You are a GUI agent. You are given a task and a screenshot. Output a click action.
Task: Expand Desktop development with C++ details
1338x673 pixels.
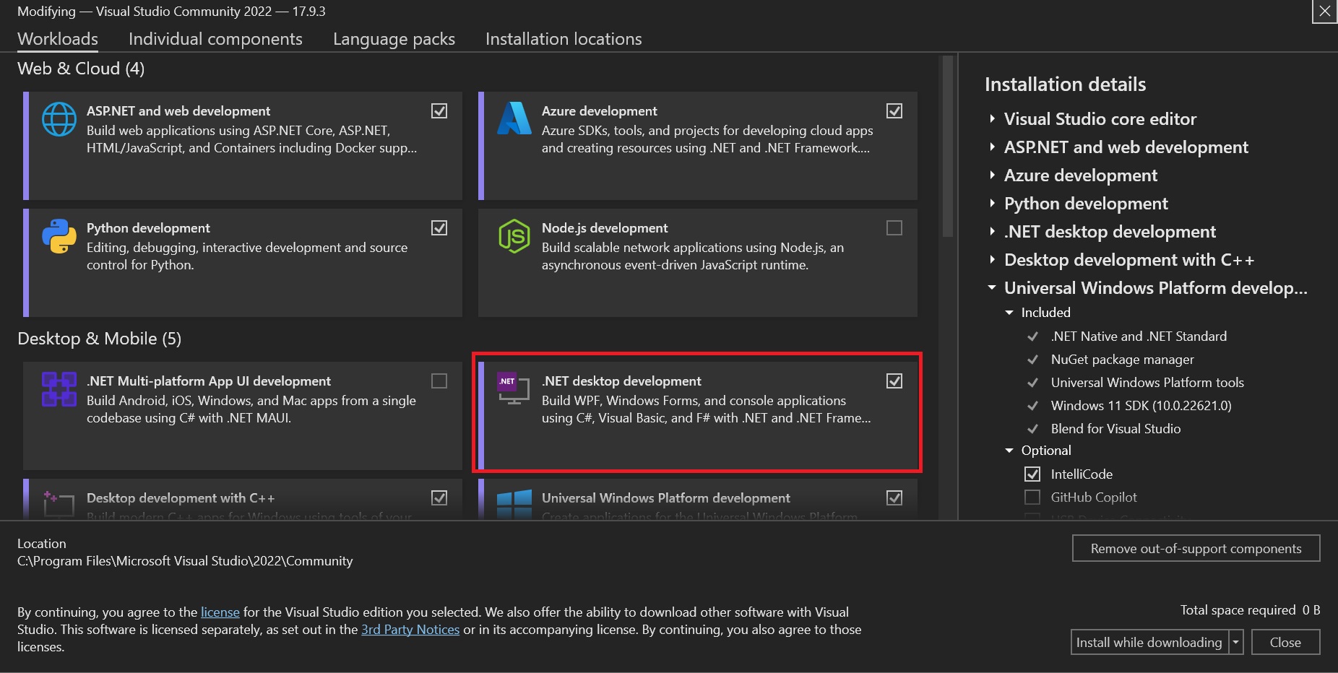pos(993,259)
